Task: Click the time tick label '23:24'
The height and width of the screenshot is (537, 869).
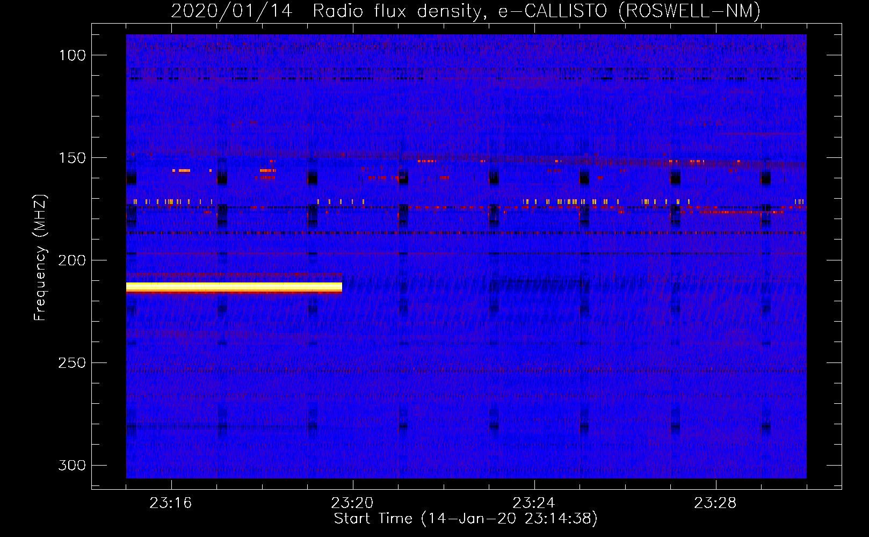Action: (534, 503)
